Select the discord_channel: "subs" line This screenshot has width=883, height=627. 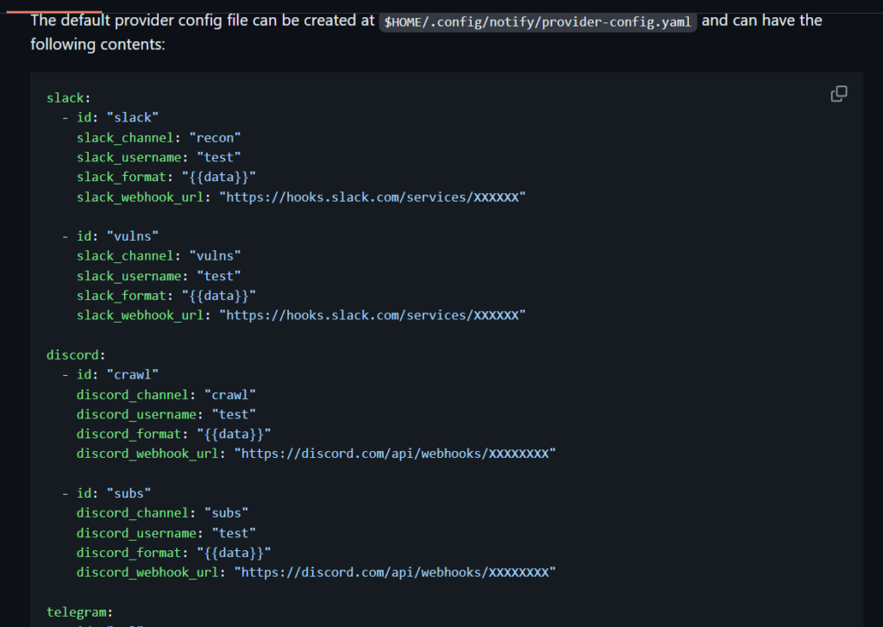[x=162, y=513]
